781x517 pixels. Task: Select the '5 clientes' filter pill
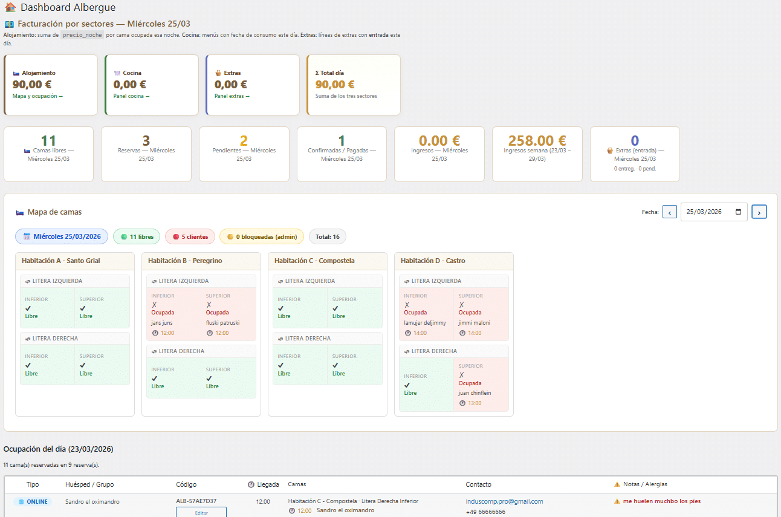click(x=190, y=236)
